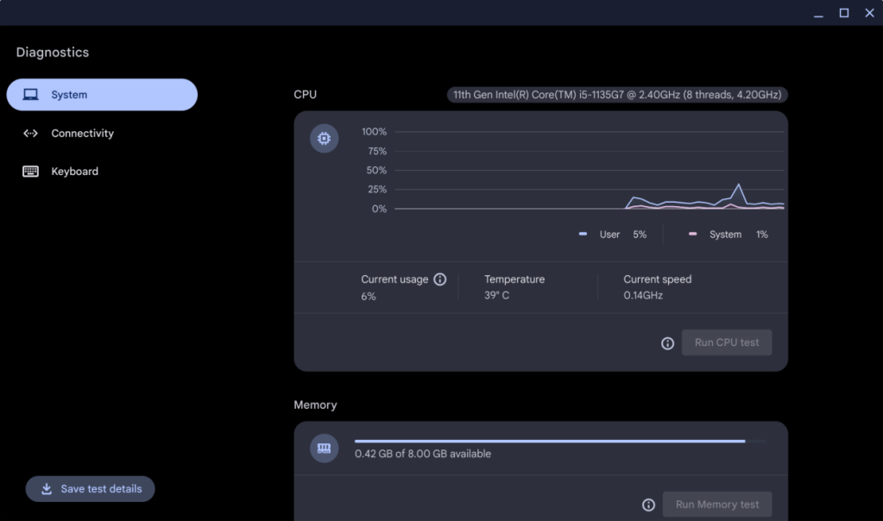Click the Current speed 0.14GHz value

643,295
